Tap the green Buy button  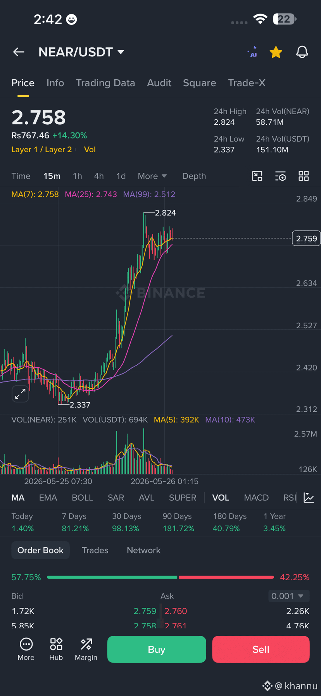[157, 649]
